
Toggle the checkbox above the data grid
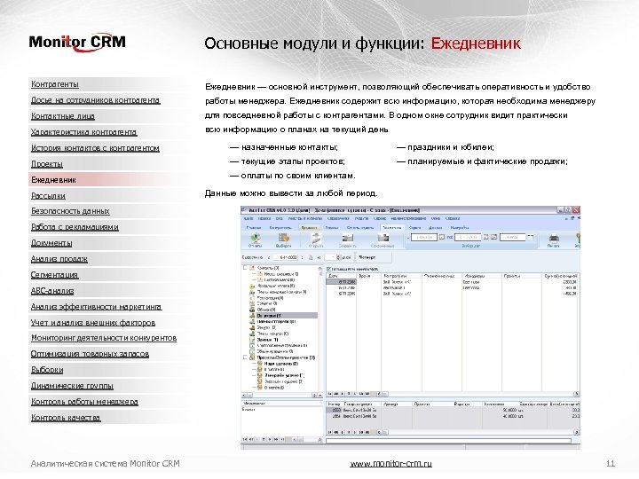328,270
